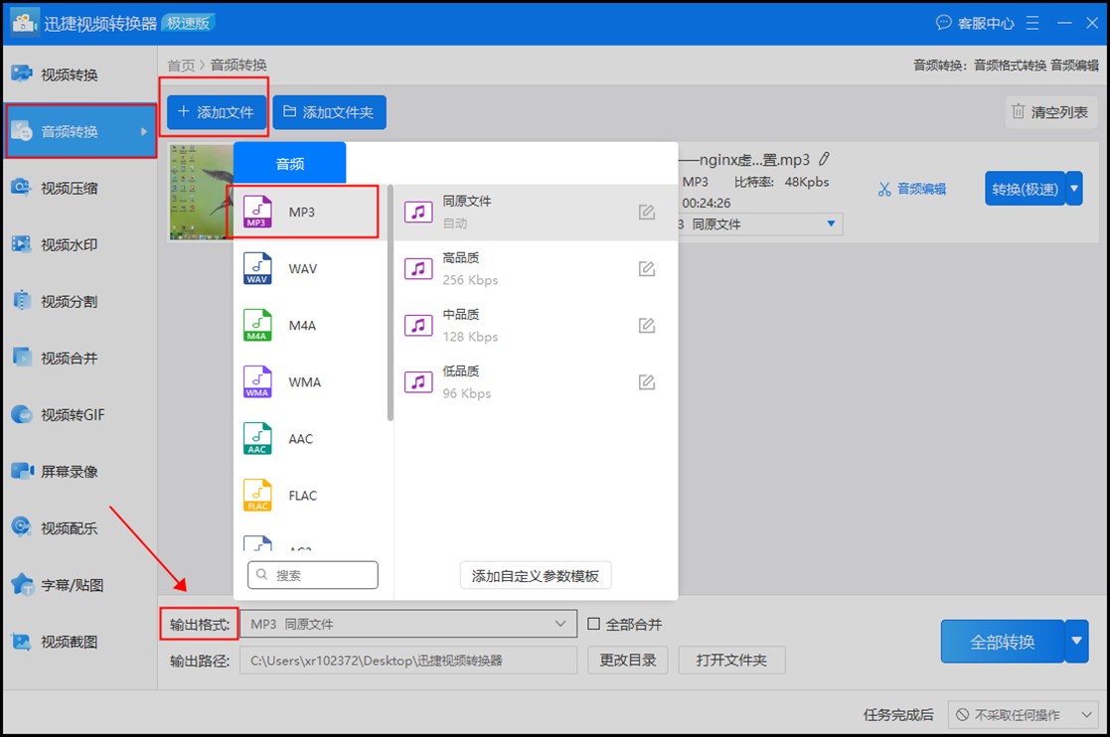The height and width of the screenshot is (737, 1110).
Task: Choose the FLAC format icon
Action: click(x=257, y=496)
